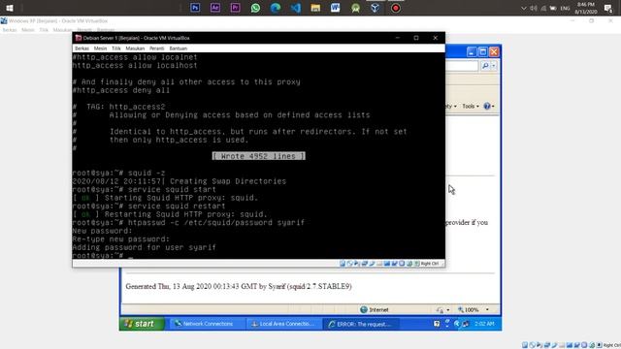This screenshot has width=621, height=349.
Task: Show hidden tray icons chevron
Action: 524,8
